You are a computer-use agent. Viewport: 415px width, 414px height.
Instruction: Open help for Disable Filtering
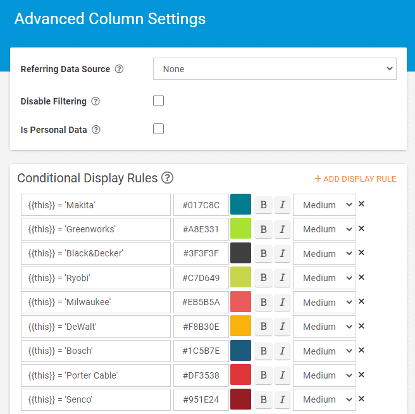[x=96, y=101]
